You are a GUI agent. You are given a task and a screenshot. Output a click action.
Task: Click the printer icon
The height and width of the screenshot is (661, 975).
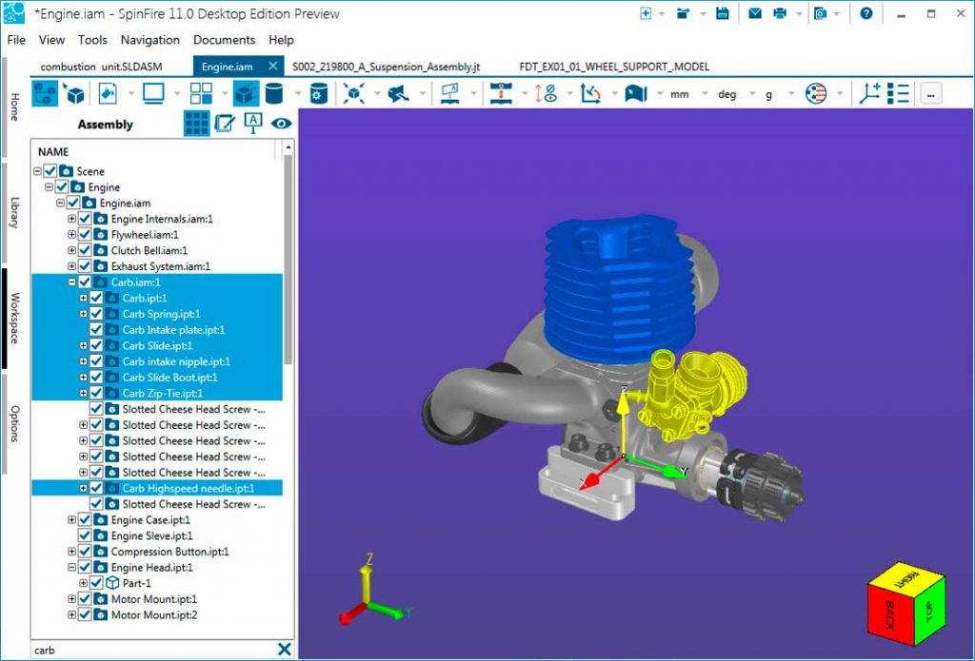pos(780,13)
